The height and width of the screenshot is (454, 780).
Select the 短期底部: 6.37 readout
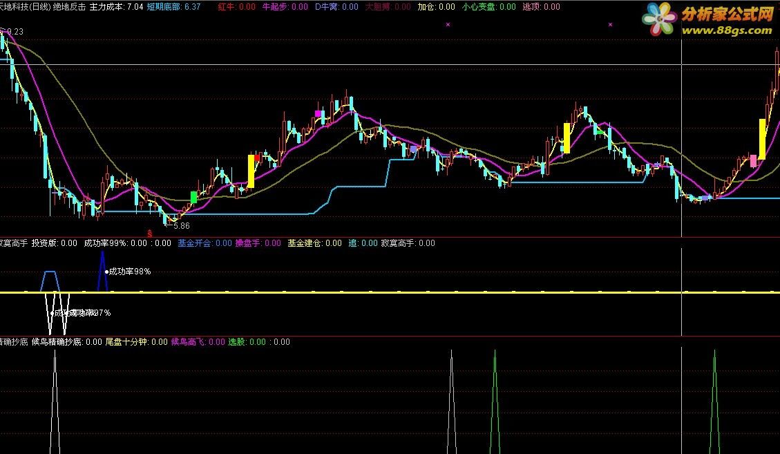click(173, 7)
